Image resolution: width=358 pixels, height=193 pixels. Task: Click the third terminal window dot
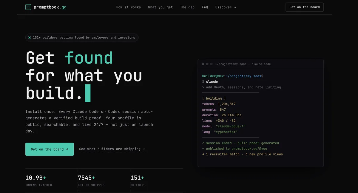[211, 64]
